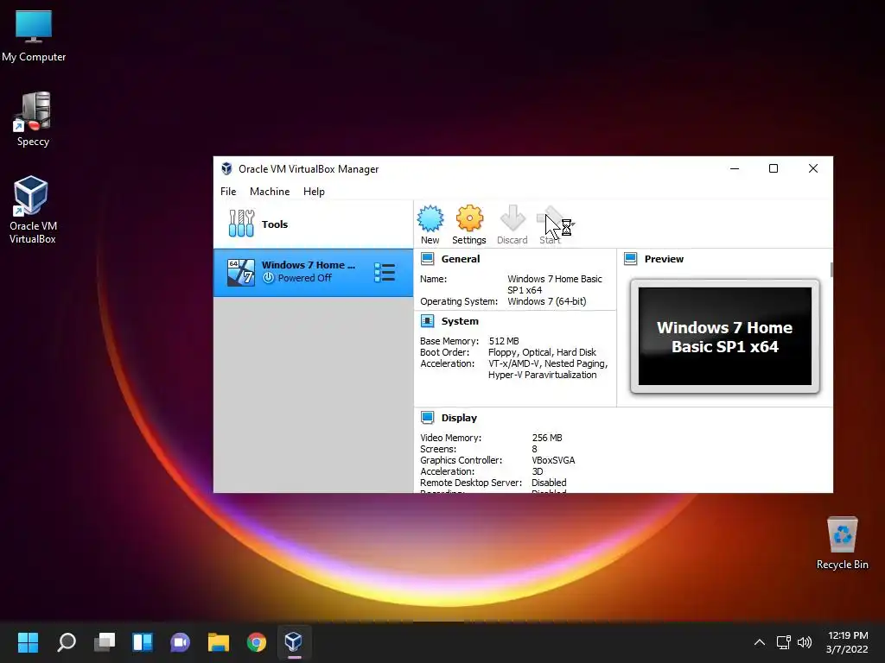885x663 pixels.
Task: Open the General section header link
Action: coord(461,259)
